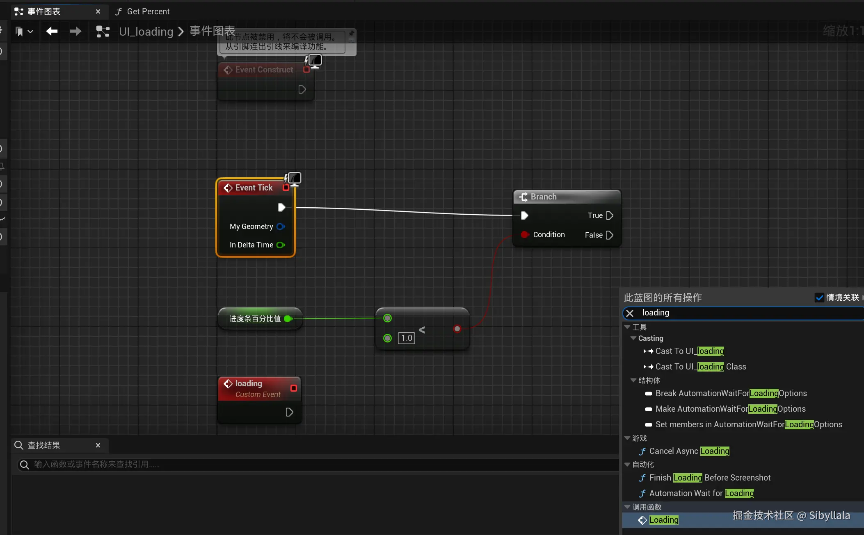The height and width of the screenshot is (535, 864).
Task: Click the Event Tick node's diamond icon
Action: point(228,188)
